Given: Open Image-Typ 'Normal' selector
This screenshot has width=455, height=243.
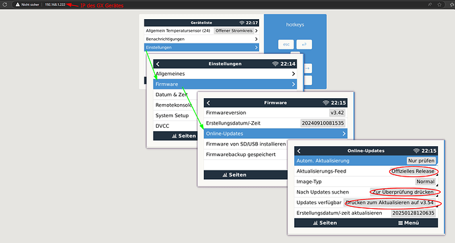Looking at the screenshot, I should tap(425, 182).
